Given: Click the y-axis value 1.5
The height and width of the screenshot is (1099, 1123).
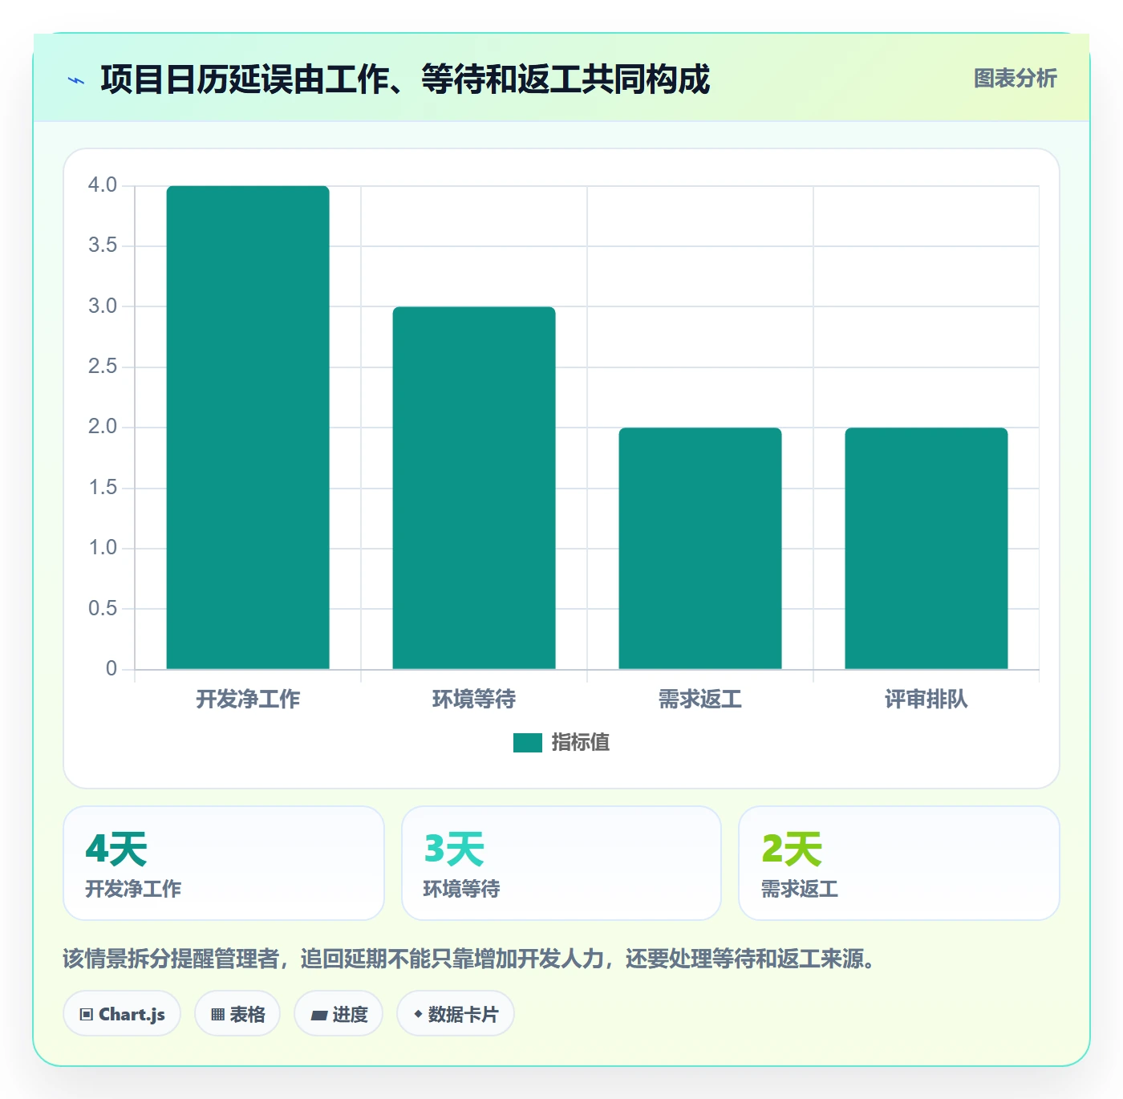Looking at the screenshot, I should (x=103, y=488).
